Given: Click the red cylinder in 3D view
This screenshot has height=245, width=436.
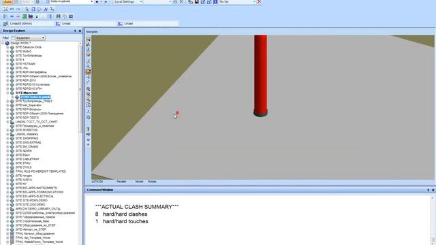Looking at the screenshot, I should [x=260, y=75].
